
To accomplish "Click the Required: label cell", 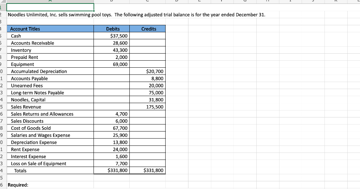I will point(50,185).
